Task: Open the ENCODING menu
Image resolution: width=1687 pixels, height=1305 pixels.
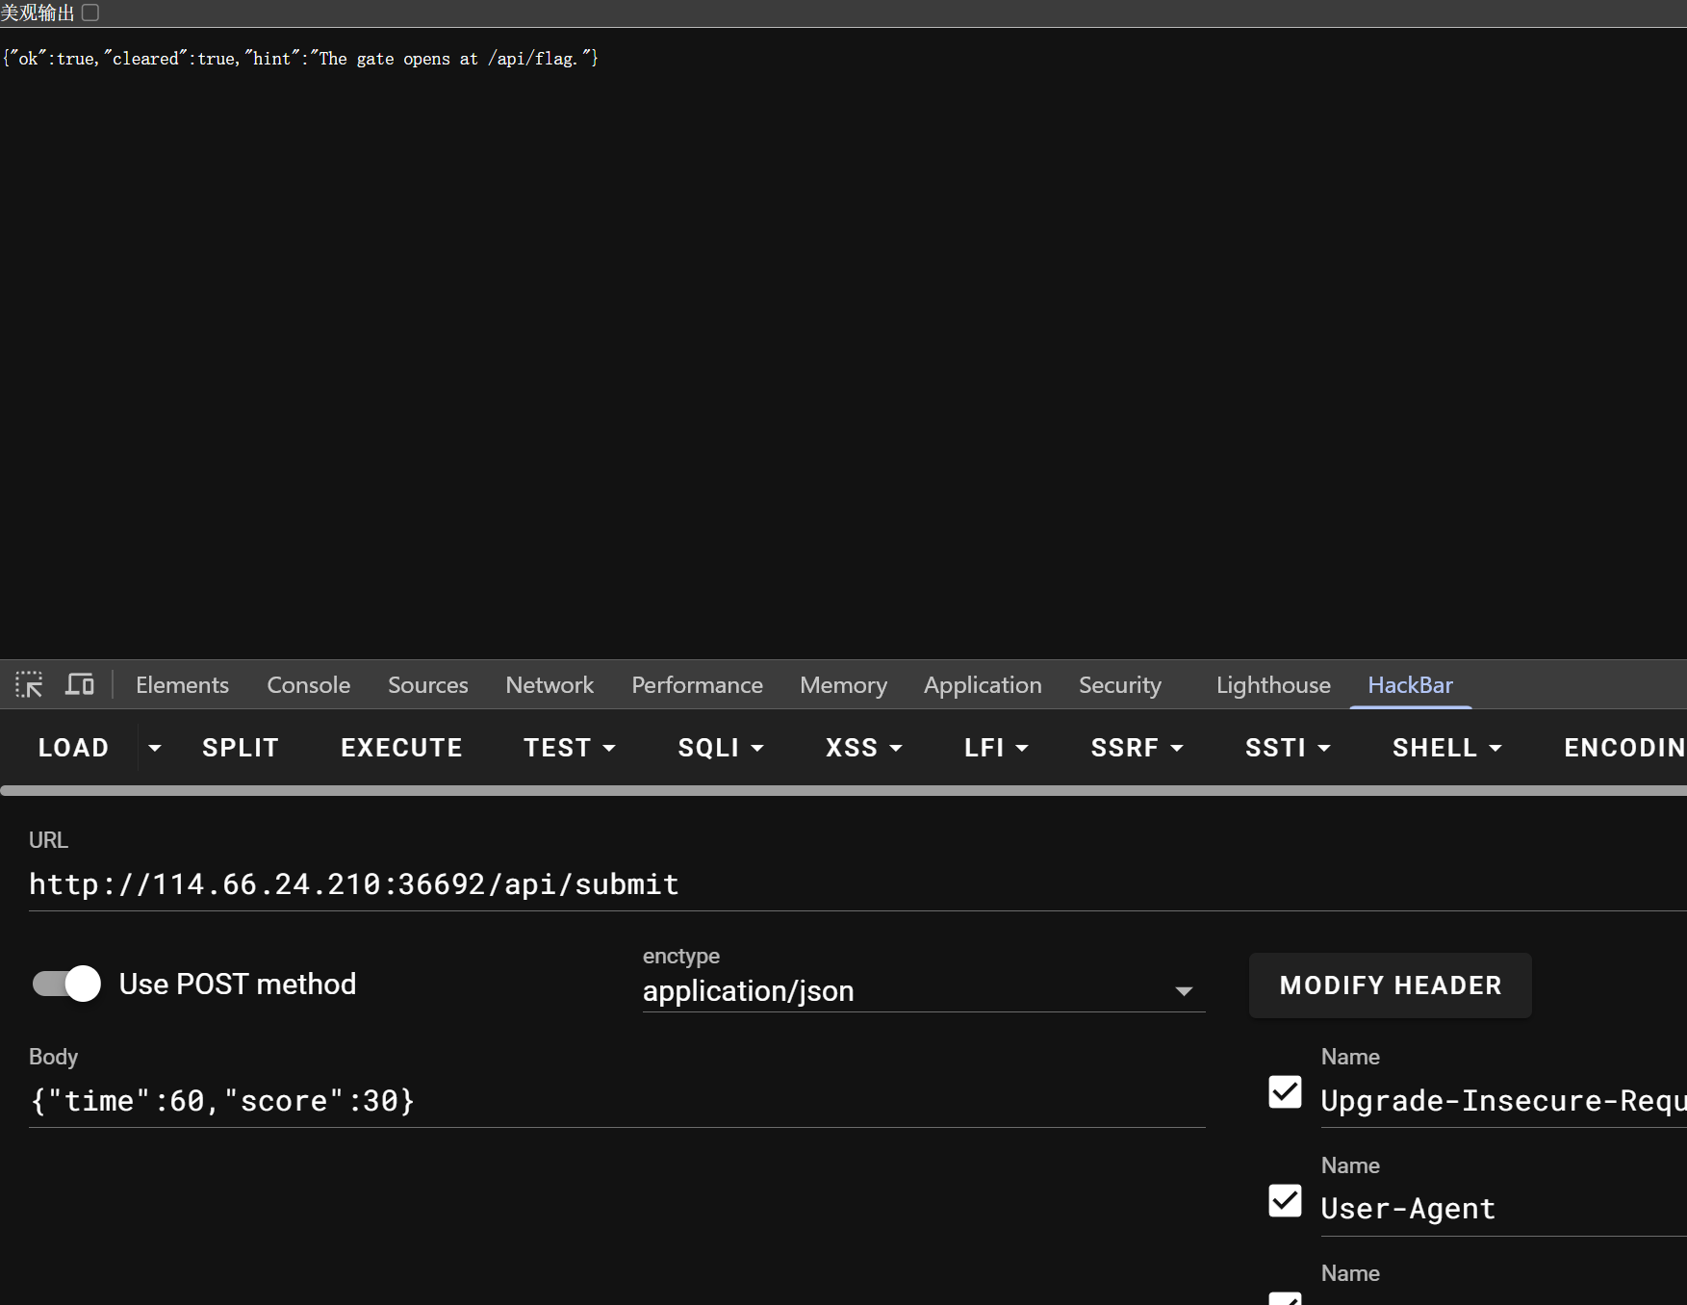Action: click(1624, 748)
